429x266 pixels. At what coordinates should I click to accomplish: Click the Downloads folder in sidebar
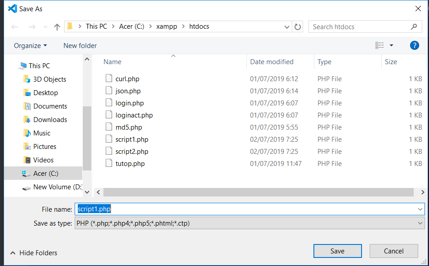(x=50, y=120)
